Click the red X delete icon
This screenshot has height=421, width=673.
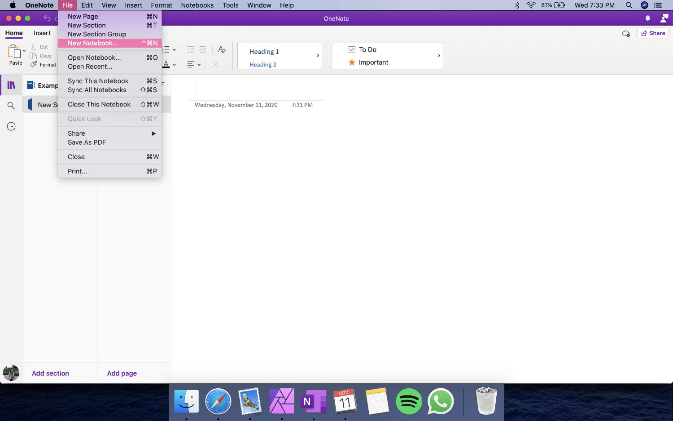pos(215,65)
